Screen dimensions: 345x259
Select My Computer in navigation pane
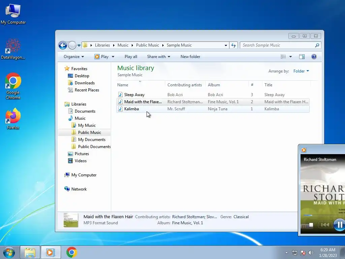pos(84,175)
